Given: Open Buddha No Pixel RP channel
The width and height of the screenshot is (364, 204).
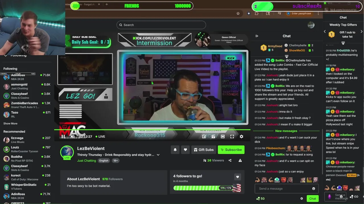Looking at the screenshot, I should 27,159.
